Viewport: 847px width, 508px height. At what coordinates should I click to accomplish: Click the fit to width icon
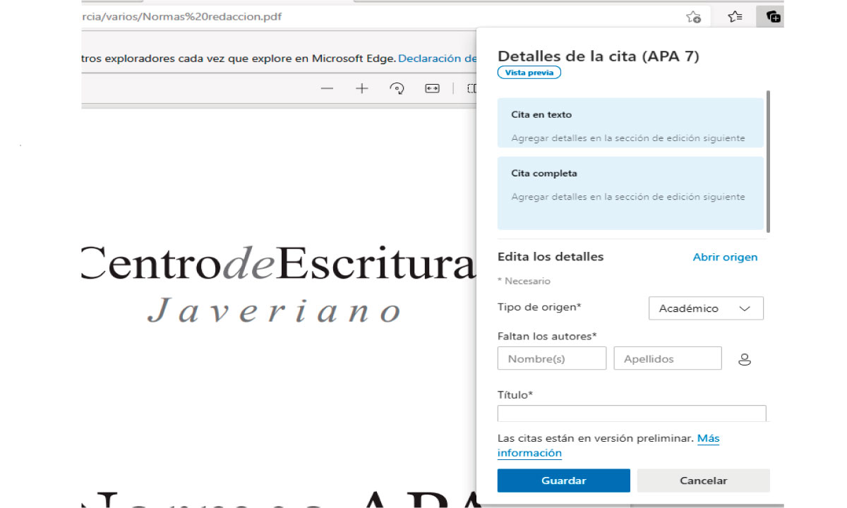tap(432, 89)
